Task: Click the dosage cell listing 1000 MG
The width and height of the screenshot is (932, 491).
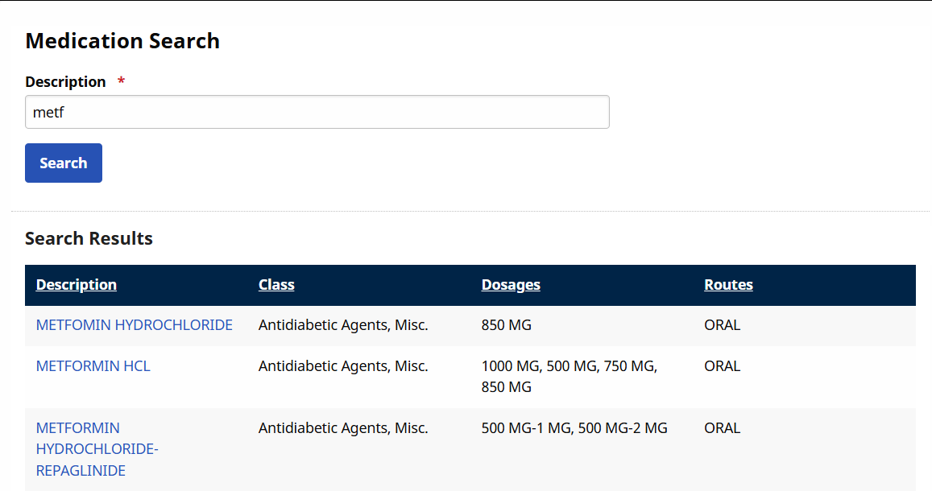Action: pos(569,365)
